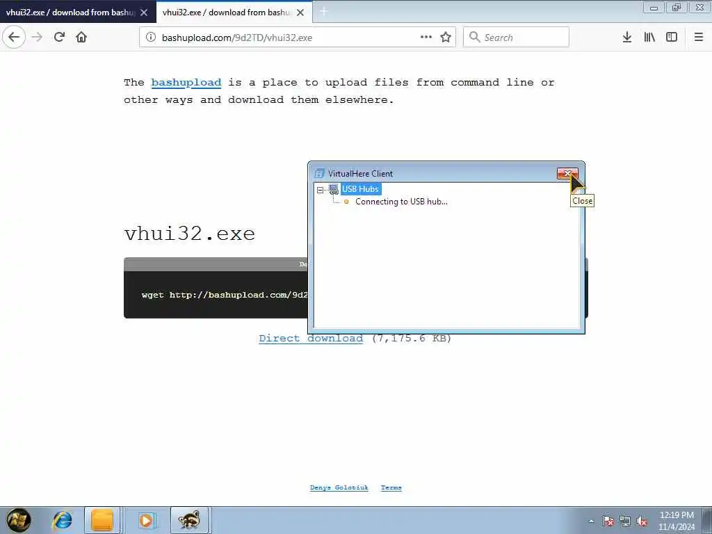The height and width of the screenshot is (534, 712).
Task: Open Action Center flag icon
Action: [x=608, y=521]
